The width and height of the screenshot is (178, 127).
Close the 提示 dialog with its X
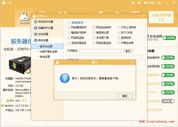tap(132, 62)
